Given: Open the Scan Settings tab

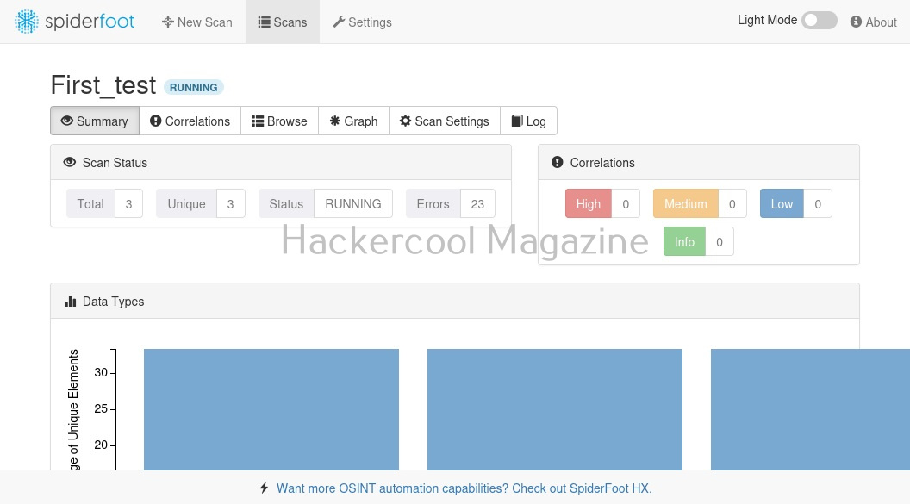Looking at the screenshot, I should click(445, 121).
